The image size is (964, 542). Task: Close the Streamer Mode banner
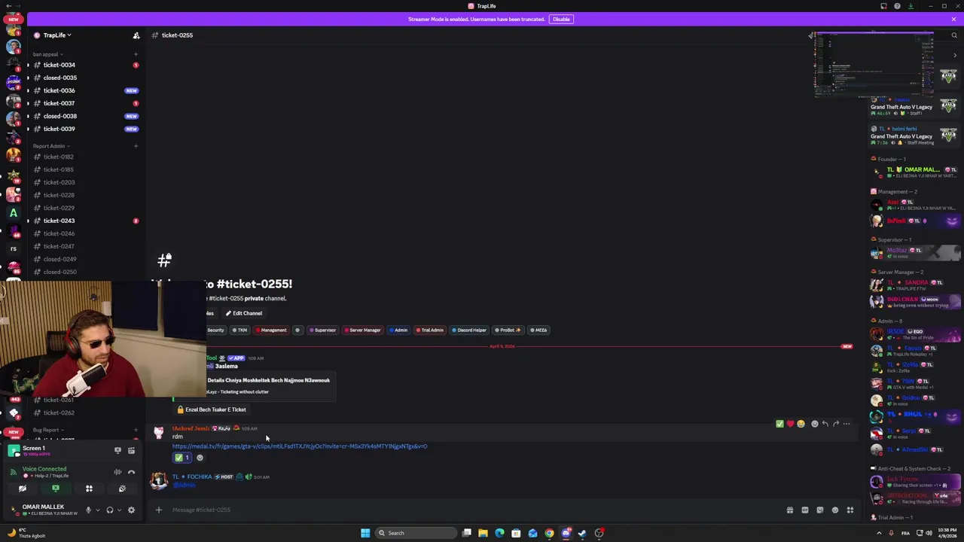pos(953,20)
